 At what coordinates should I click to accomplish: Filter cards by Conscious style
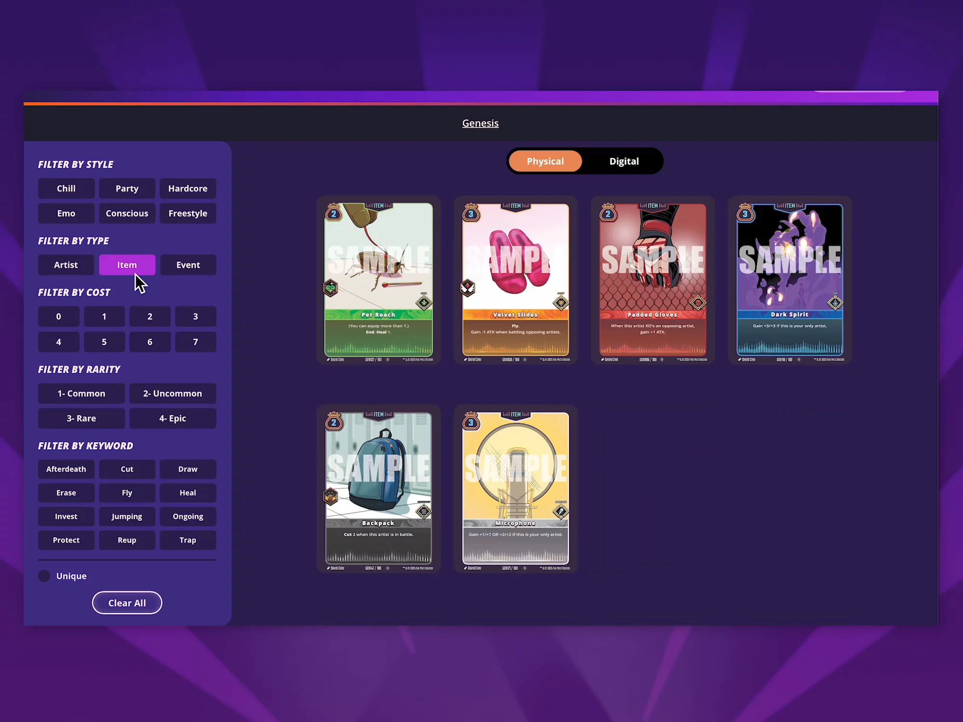pyautogui.click(x=127, y=213)
